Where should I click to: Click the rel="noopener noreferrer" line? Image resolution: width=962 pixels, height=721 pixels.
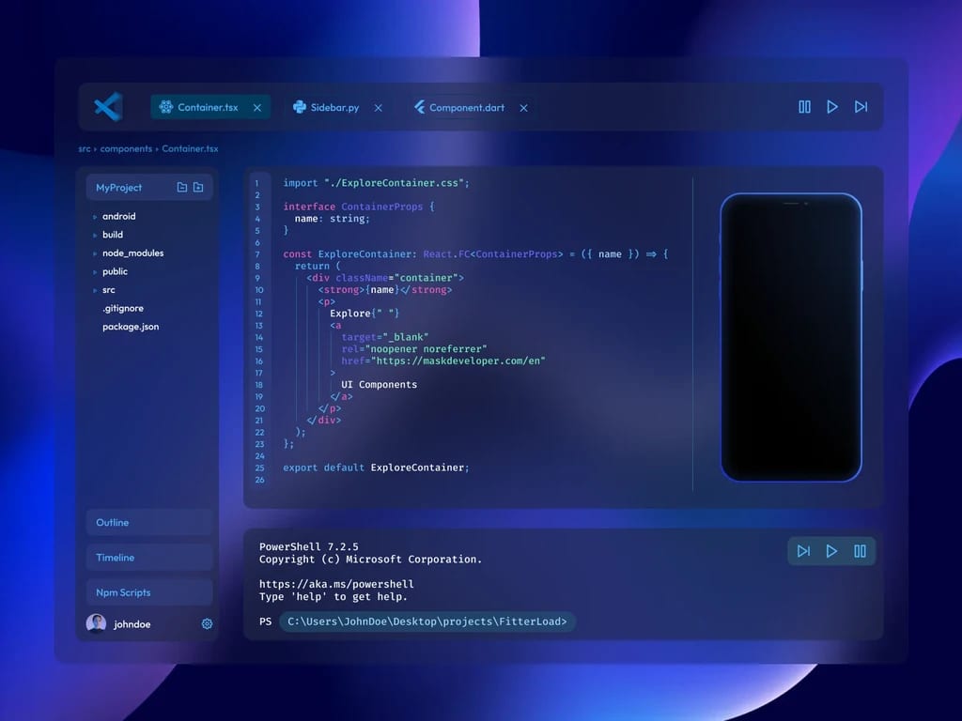414,349
